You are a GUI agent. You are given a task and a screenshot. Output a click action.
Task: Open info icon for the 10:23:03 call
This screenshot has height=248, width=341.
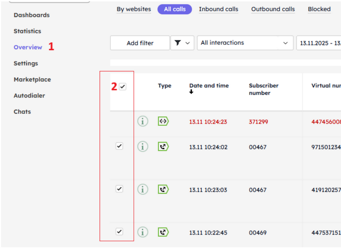(143, 189)
